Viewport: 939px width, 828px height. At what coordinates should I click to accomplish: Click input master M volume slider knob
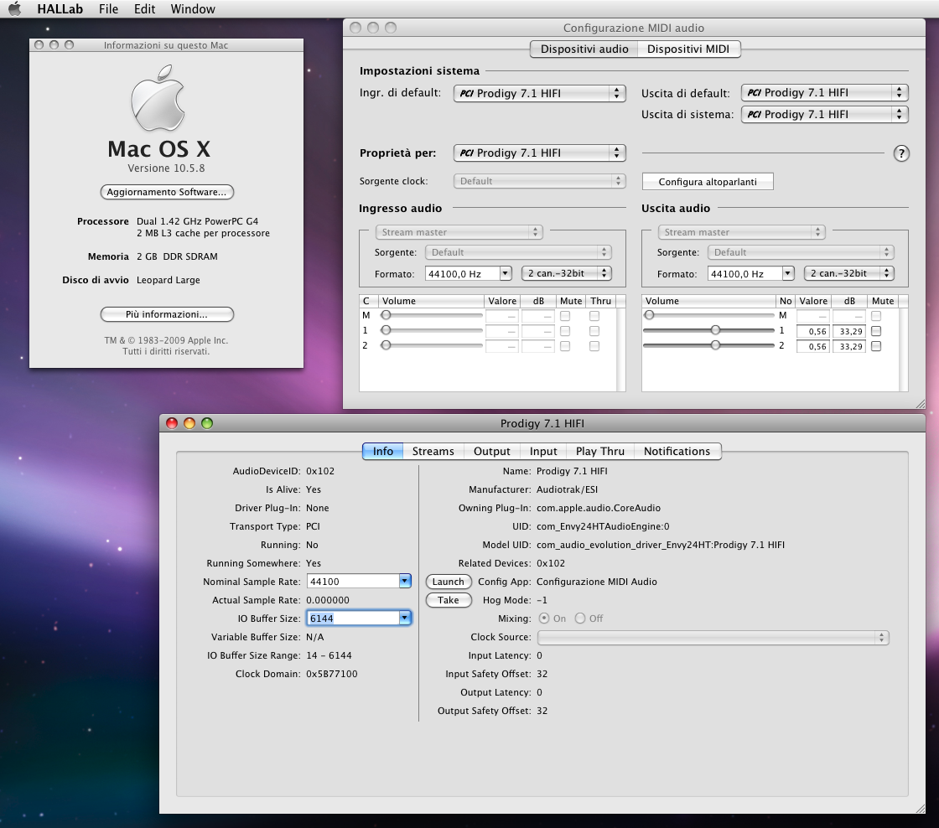(x=386, y=315)
